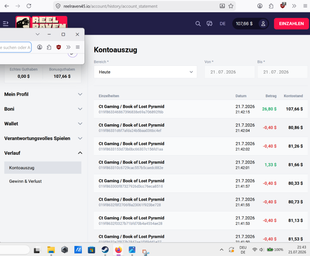The image size is (310, 256).
Task: Open the site search magnifier icon
Action: click(x=198, y=24)
